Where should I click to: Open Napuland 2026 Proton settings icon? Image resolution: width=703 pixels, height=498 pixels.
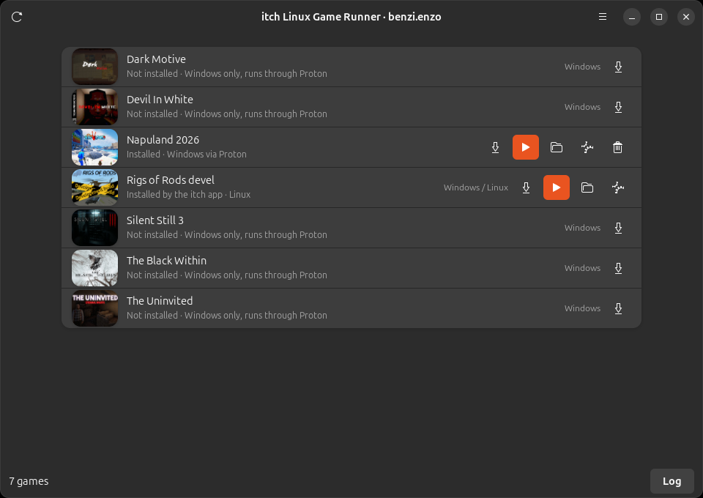[x=587, y=147]
